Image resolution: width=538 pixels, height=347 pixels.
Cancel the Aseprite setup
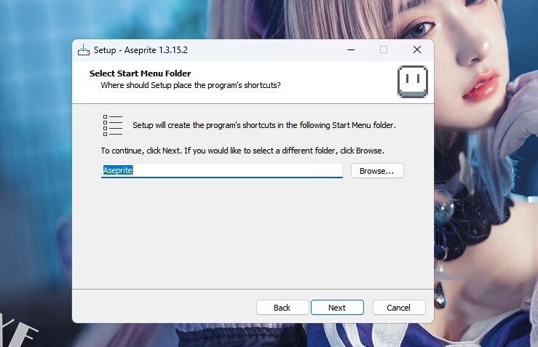[399, 308]
